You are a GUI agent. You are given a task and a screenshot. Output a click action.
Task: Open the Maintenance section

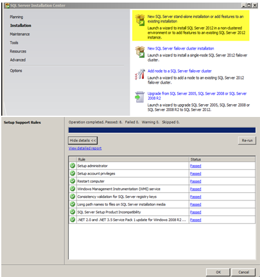pos(20,34)
